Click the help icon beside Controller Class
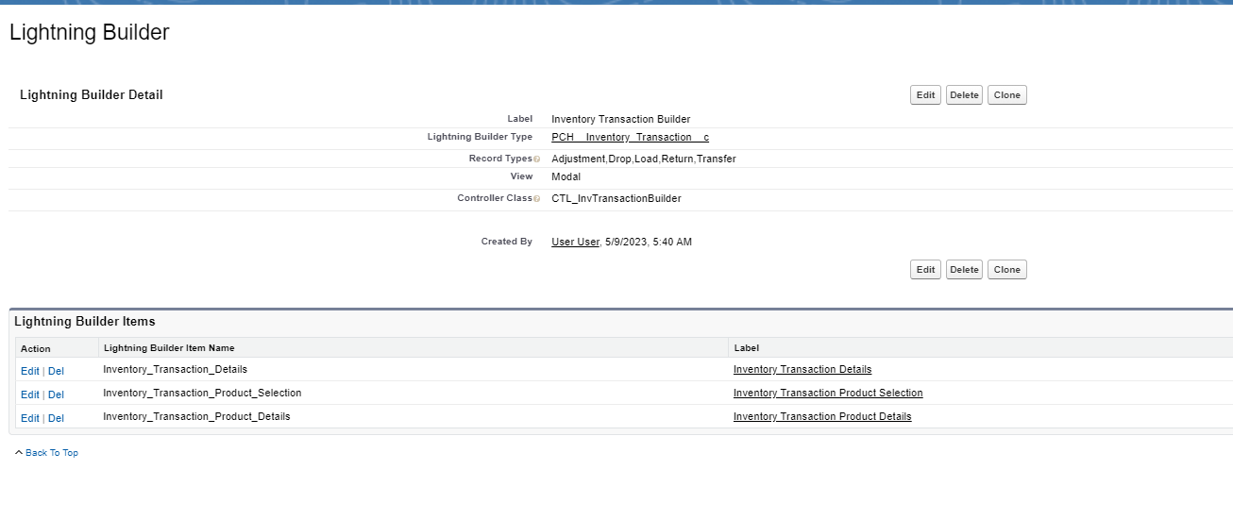This screenshot has height=520, width=1233. point(536,199)
